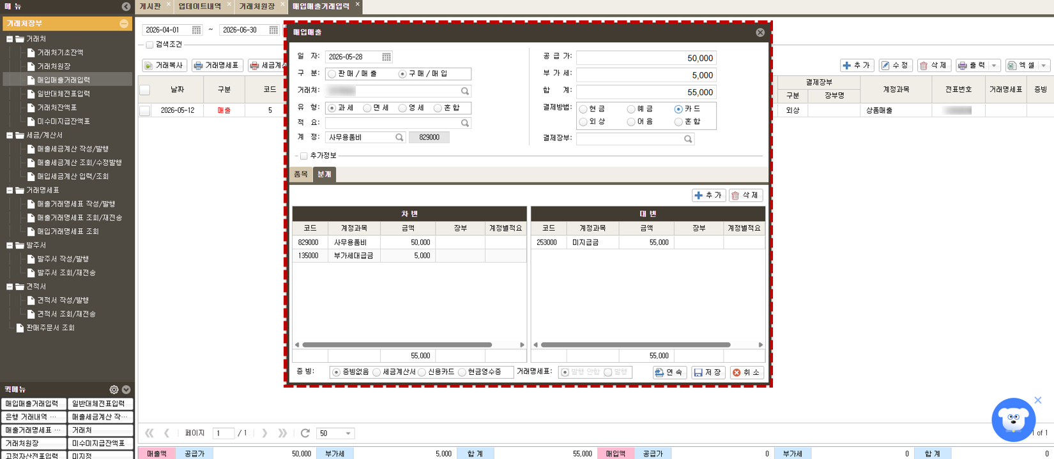Click 삭제 button in 분개 tab

745,195
